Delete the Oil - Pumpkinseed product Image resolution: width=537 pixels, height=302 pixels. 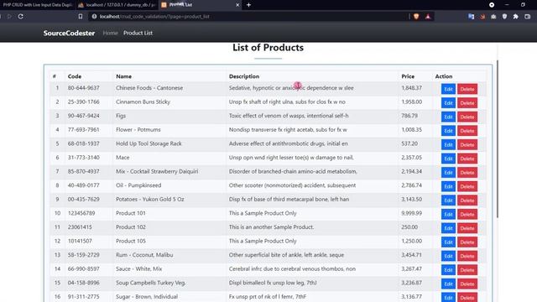point(467,186)
